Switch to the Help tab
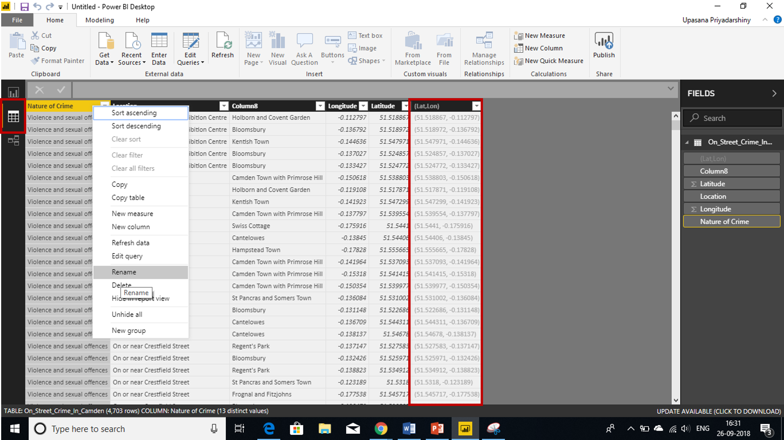The image size is (784, 440). 142,20
